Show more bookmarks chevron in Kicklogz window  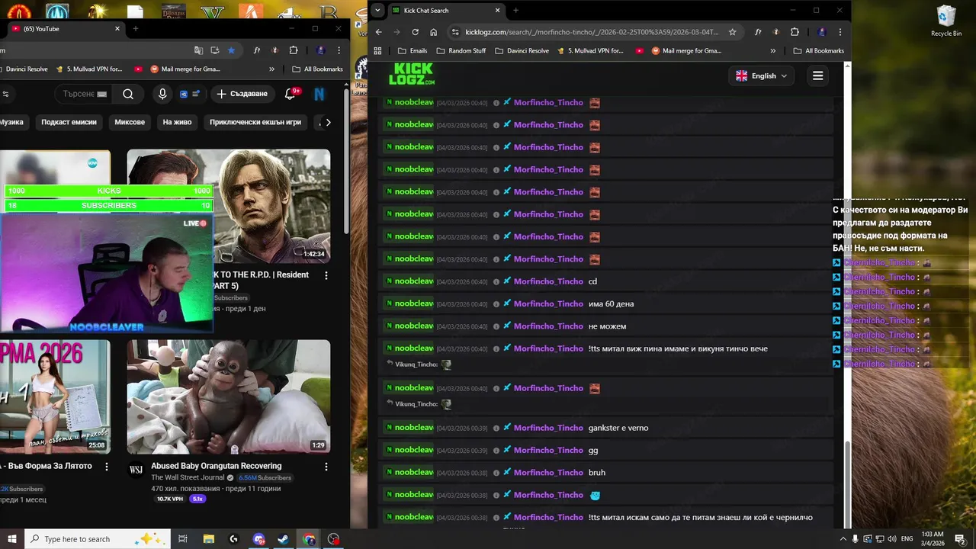click(x=773, y=50)
